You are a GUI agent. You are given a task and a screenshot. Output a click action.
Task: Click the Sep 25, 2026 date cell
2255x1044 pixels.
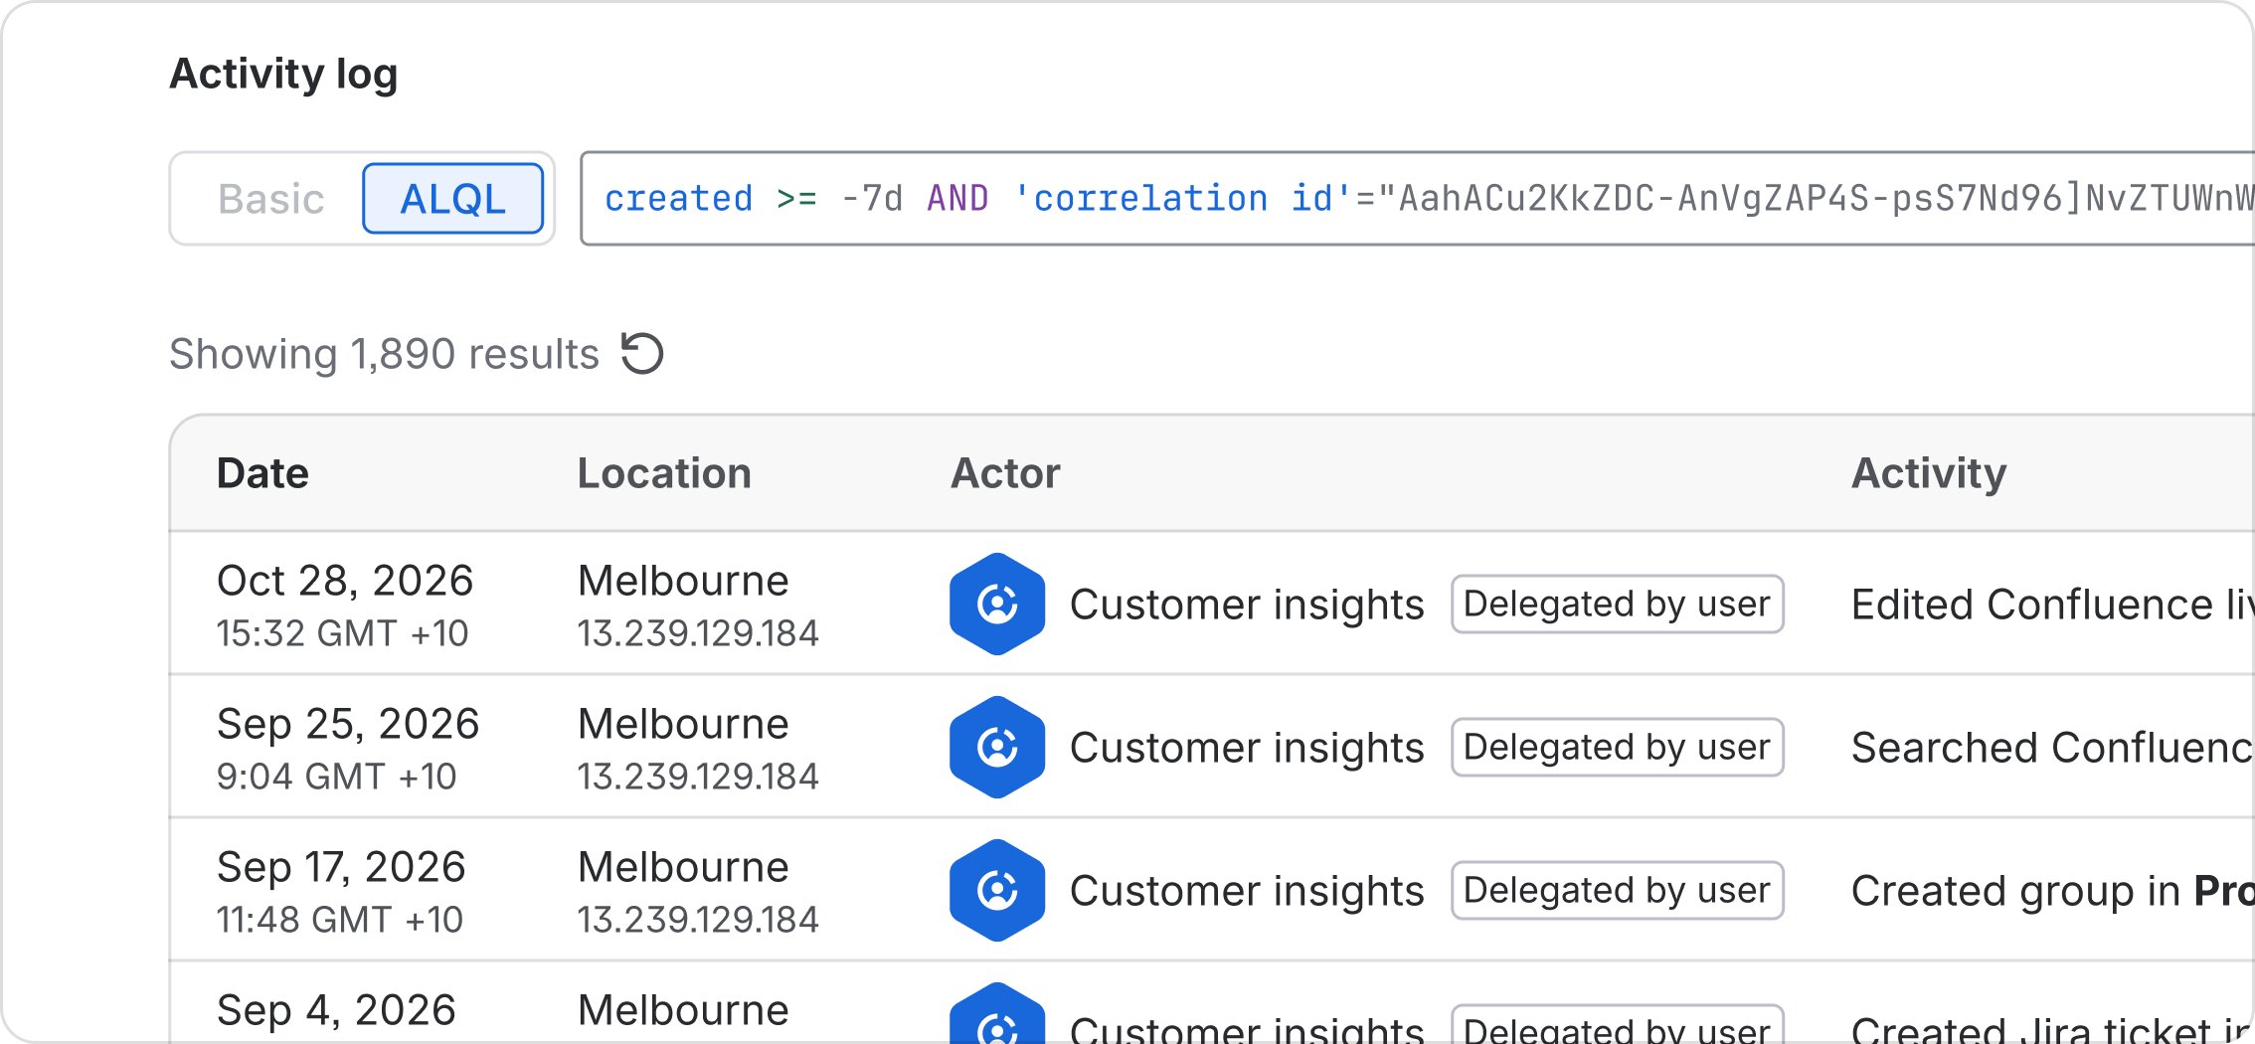point(348,724)
